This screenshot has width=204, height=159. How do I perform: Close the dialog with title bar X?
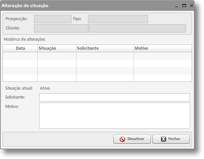[x=192, y=6]
